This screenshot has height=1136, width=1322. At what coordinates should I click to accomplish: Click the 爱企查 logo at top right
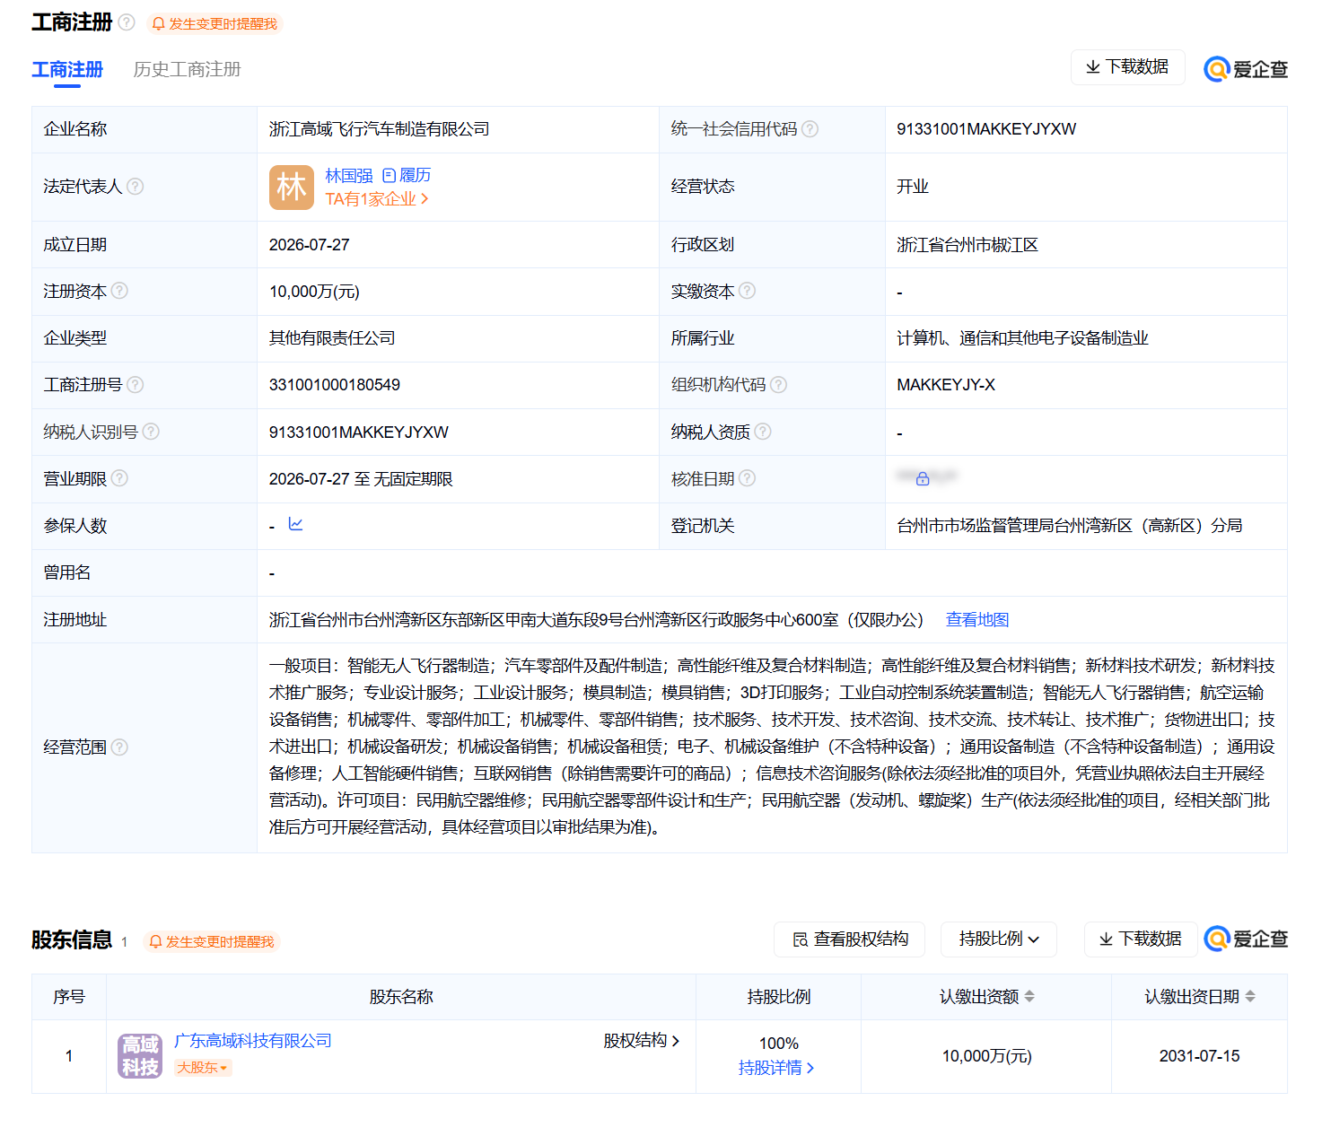click(1246, 69)
